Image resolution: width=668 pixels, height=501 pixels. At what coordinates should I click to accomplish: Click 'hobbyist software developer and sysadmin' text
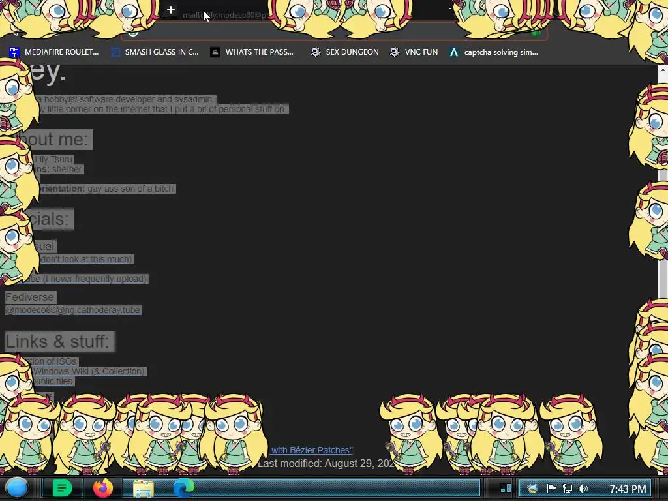click(x=129, y=99)
